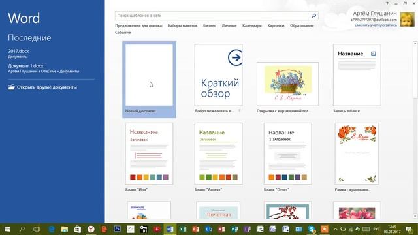The image size is (418, 235).
Task: Launch Publisher from the taskbar
Action: (x=234, y=229)
